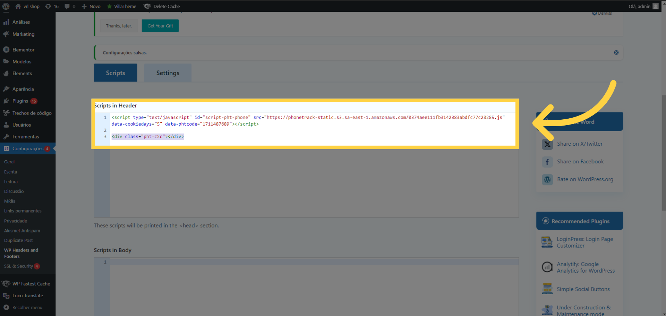Click the Loco Translate icon
The height and width of the screenshot is (316, 666).
pos(6,296)
